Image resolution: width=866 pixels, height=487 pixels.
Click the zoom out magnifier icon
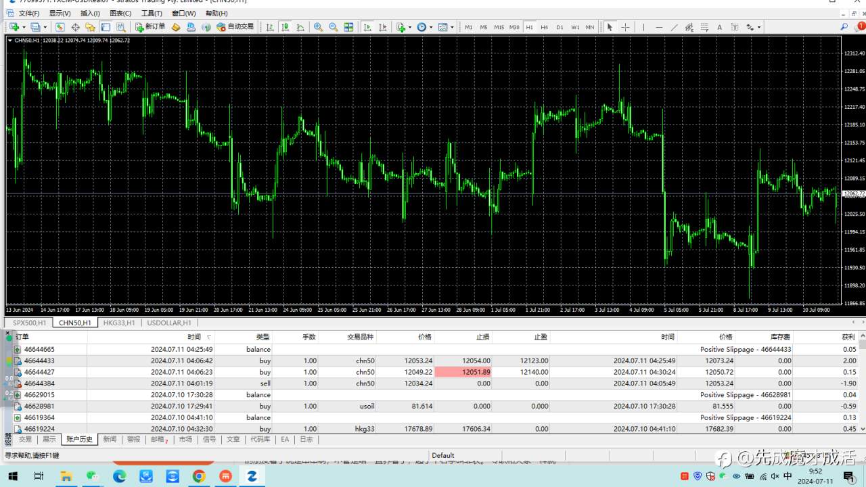pos(334,27)
